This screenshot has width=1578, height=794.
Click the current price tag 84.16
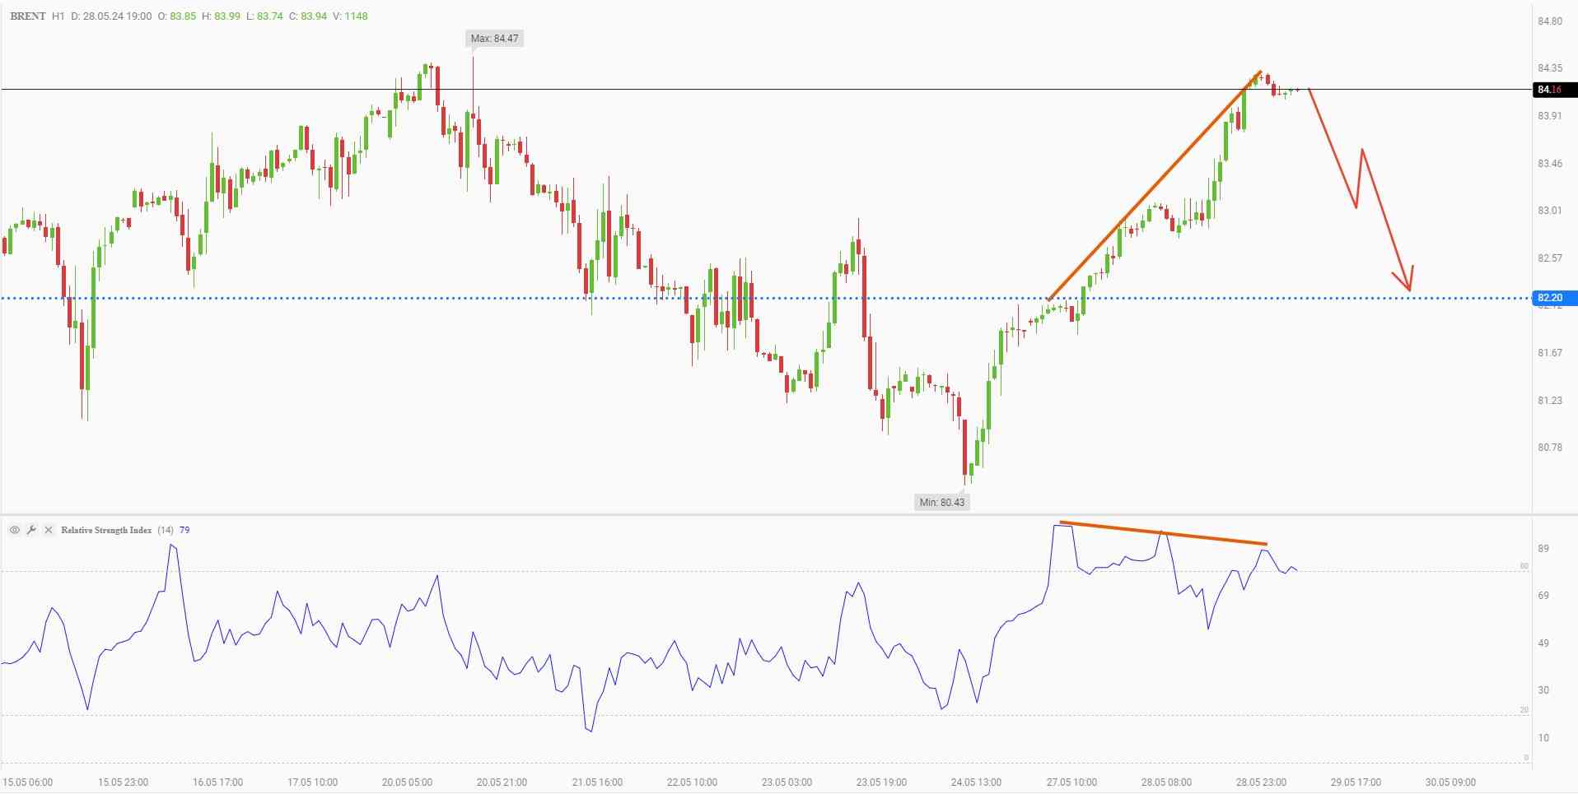click(x=1554, y=90)
